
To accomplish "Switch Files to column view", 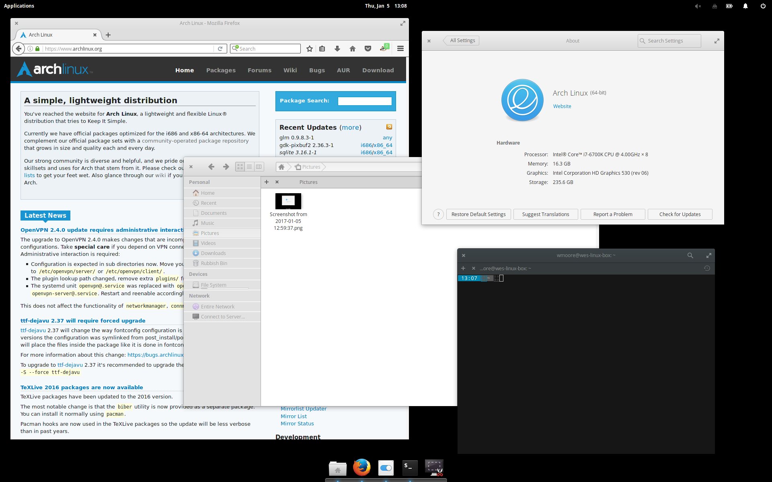I will point(259,167).
